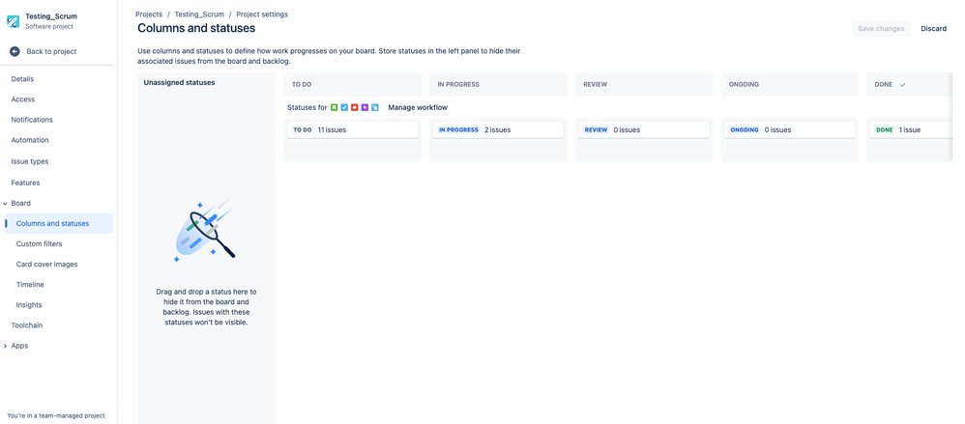
Task: Click the Back to project arrow icon
Action: tap(15, 51)
